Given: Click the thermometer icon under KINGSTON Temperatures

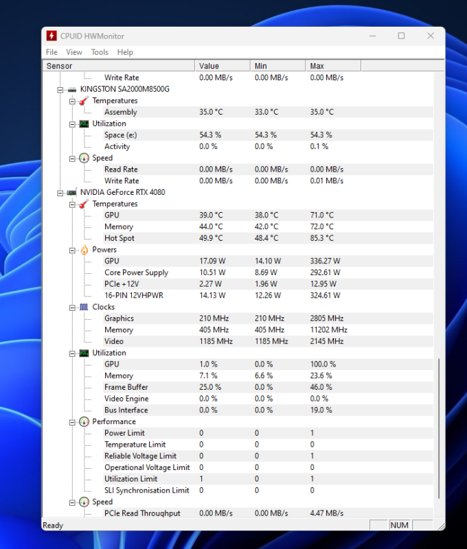Looking at the screenshot, I should tap(83, 101).
